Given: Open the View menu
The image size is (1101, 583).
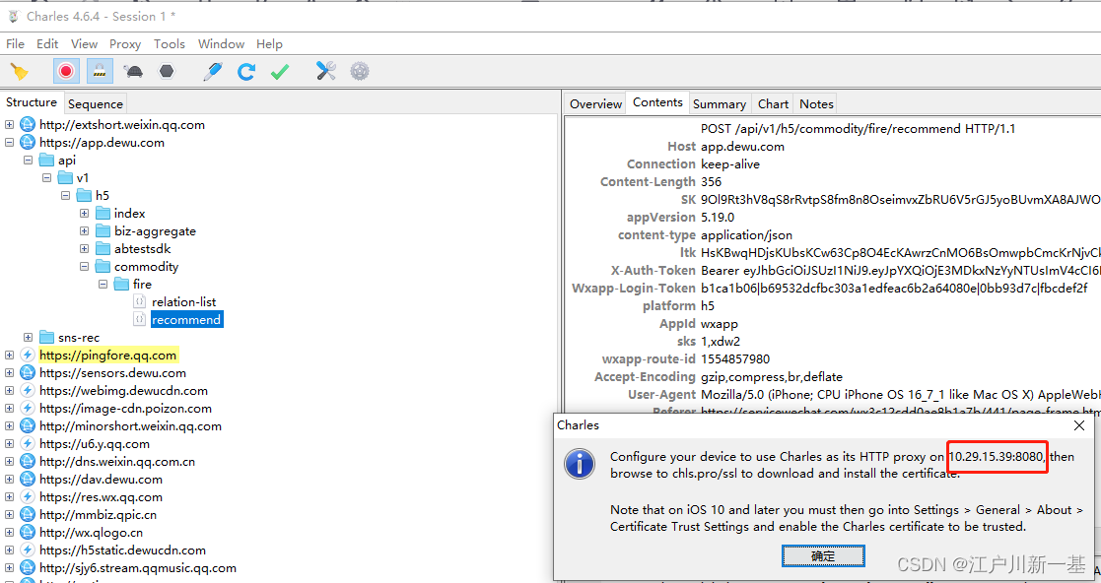Looking at the screenshot, I should tap(84, 43).
